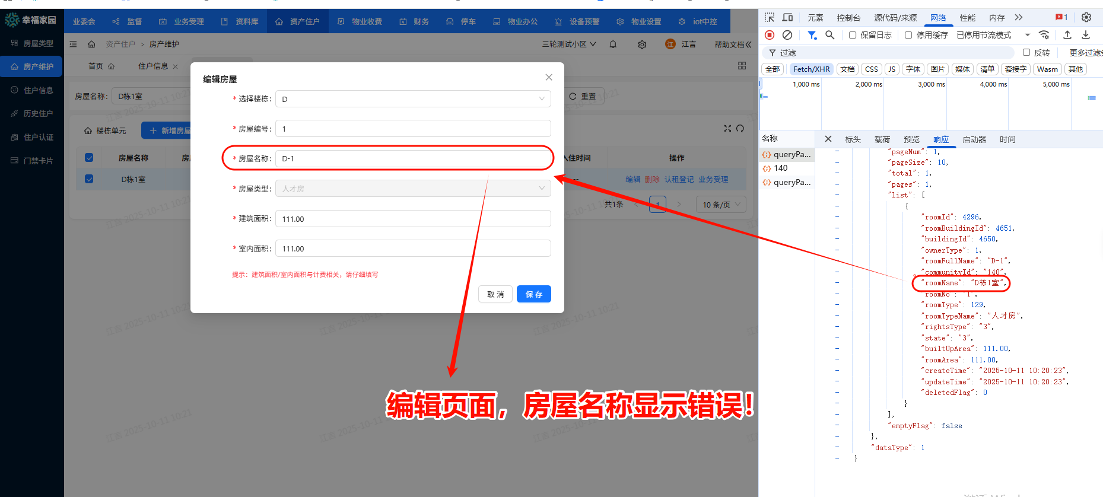
Task: Open the header settings gear icon
Action: tap(642, 44)
